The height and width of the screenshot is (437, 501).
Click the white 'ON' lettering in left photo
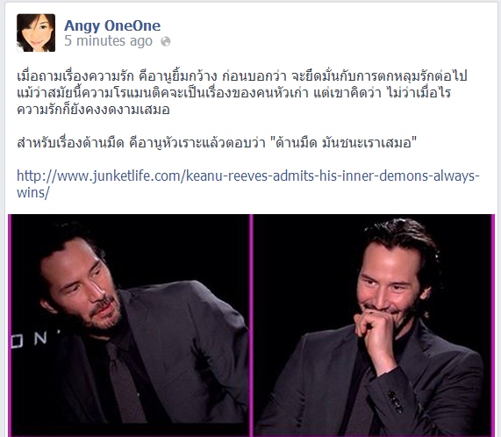pyautogui.click(x=30, y=340)
